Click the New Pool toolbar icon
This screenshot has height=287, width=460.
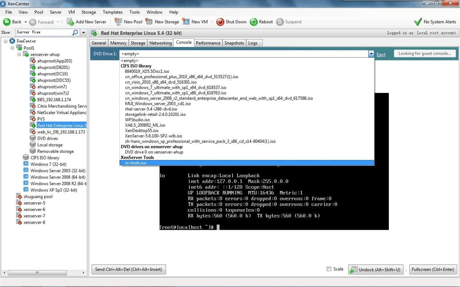[118, 22]
